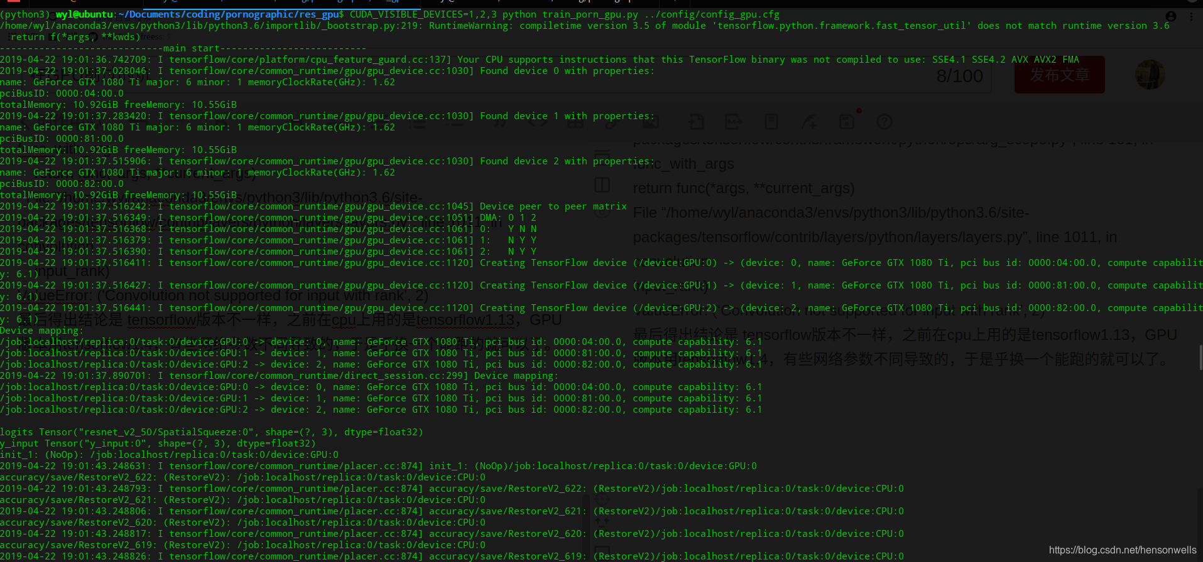Click the export markdown icon in editor toolbar

tap(733, 122)
